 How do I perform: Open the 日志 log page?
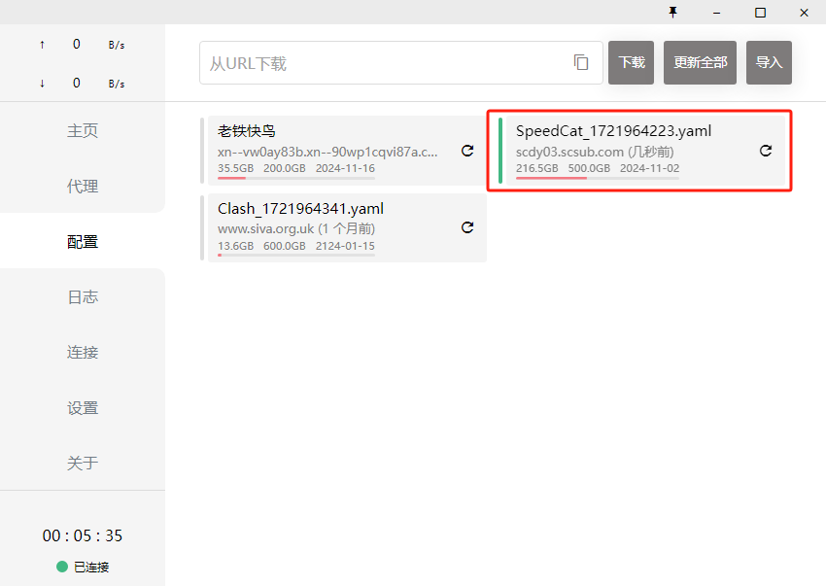click(x=83, y=297)
